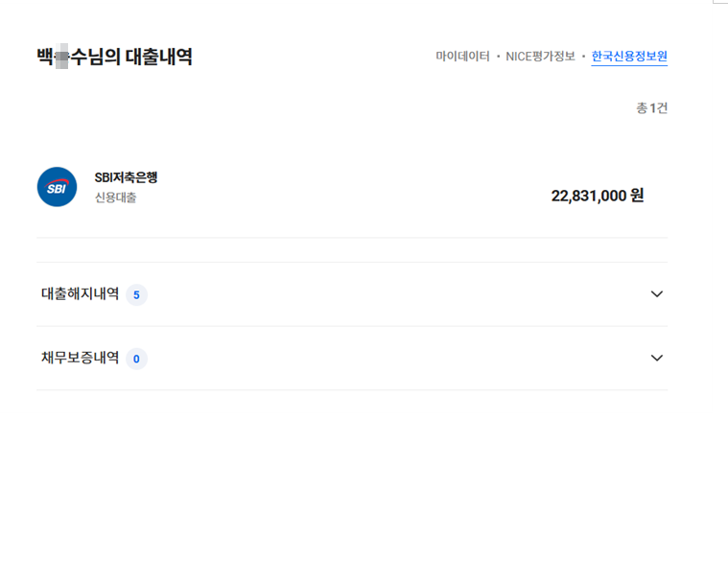Viewport: 728px width, 582px height.
Task: Click the SBI savings bank logo icon
Action: click(x=58, y=187)
